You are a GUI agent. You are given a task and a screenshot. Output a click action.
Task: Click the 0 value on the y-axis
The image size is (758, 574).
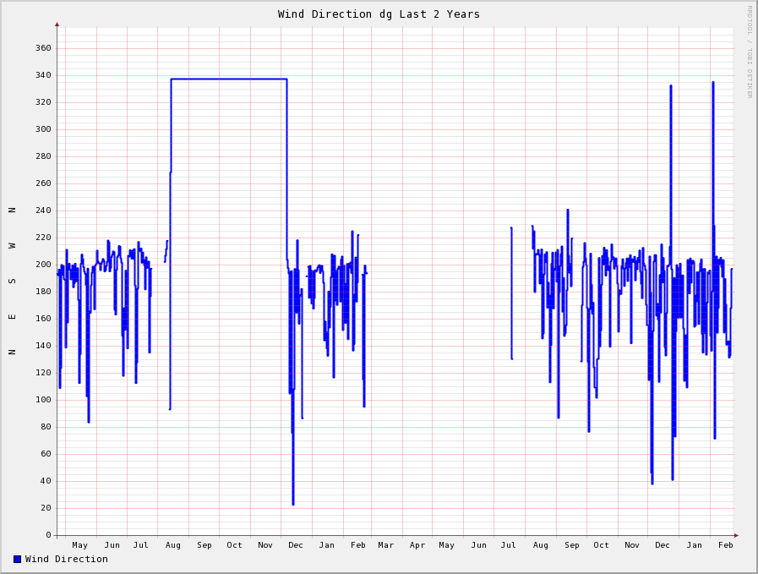[49, 535]
